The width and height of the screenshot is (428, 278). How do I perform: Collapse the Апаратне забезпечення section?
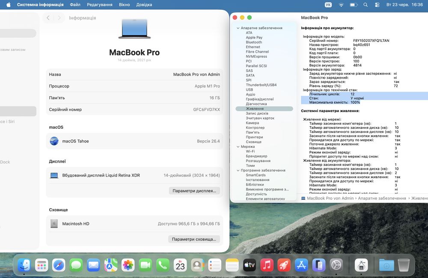238,28
